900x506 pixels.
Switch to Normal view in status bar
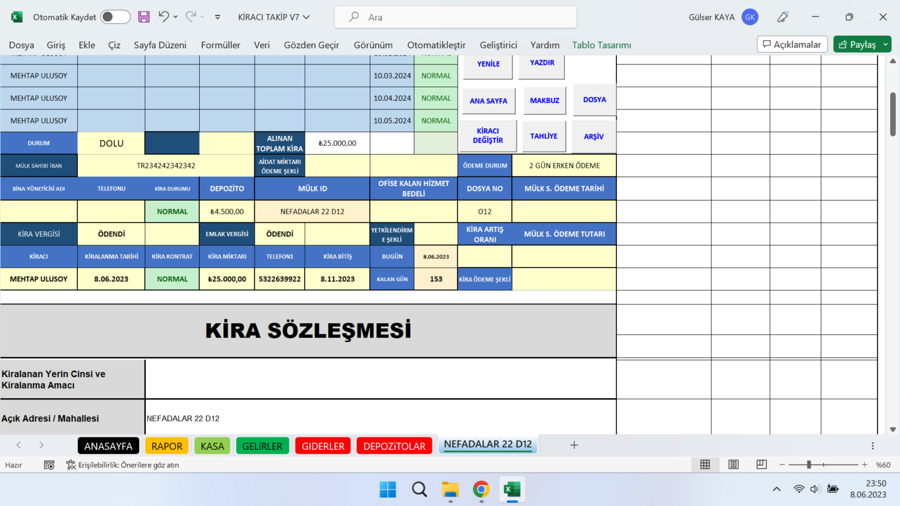[705, 464]
